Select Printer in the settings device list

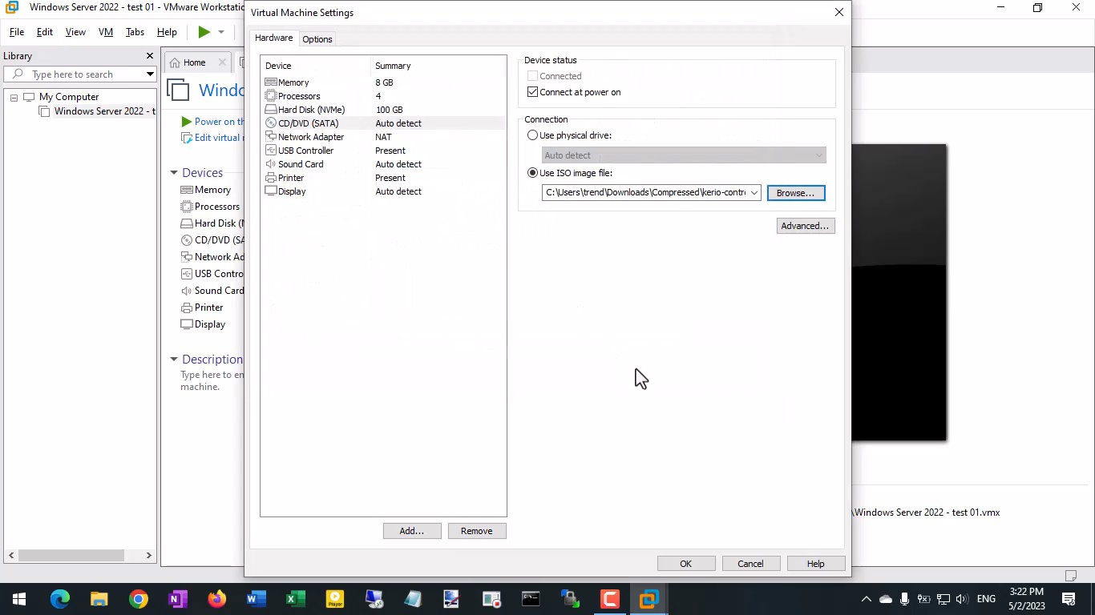384,178
